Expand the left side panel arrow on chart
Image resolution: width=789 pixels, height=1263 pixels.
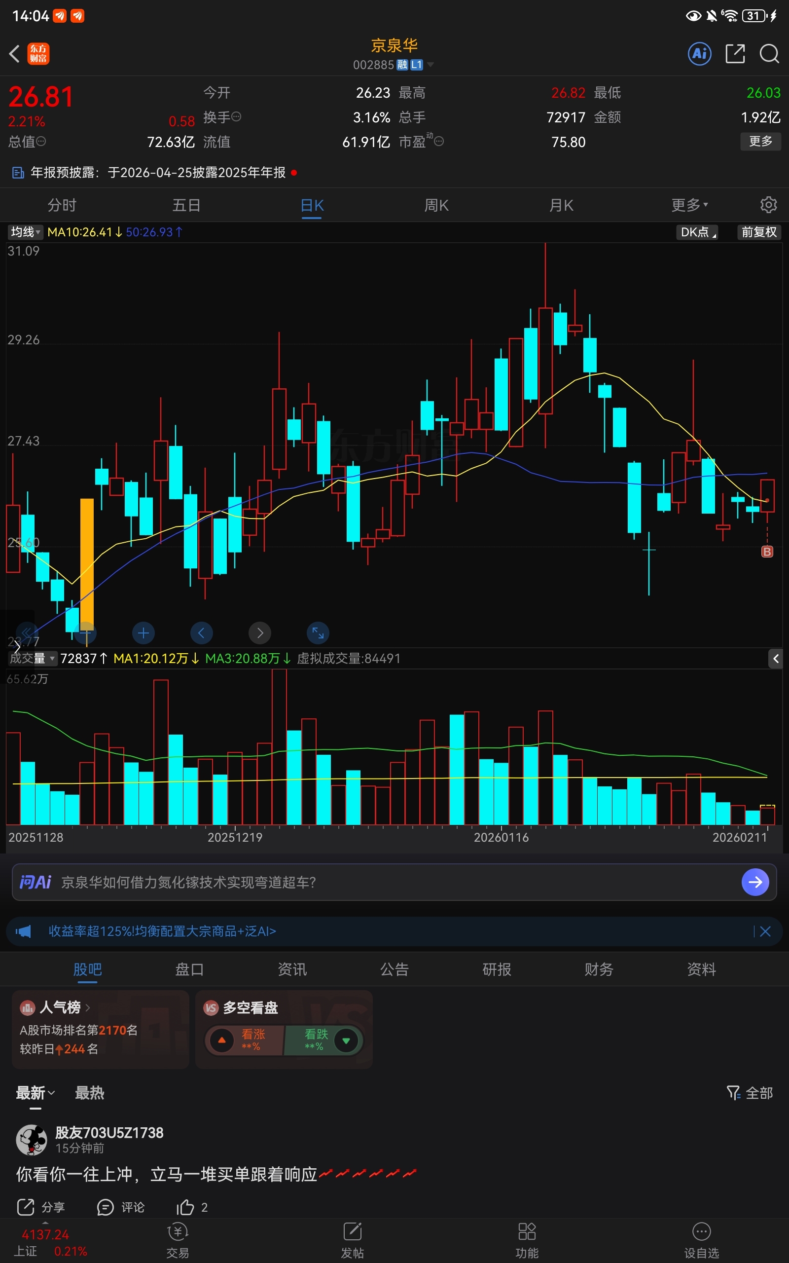pyautogui.click(x=17, y=647)
